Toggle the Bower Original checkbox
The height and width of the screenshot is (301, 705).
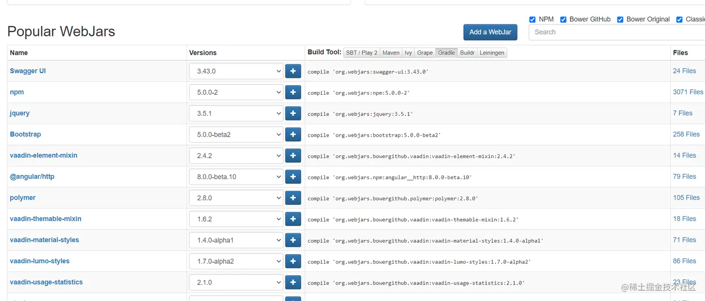pos(620,19)
